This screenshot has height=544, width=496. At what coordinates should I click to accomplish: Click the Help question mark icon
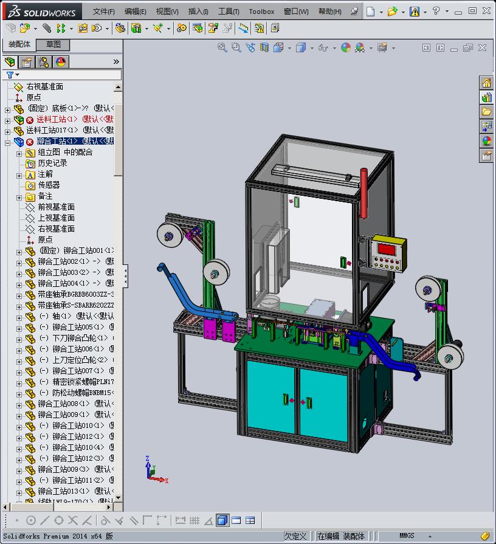point(436,11)
